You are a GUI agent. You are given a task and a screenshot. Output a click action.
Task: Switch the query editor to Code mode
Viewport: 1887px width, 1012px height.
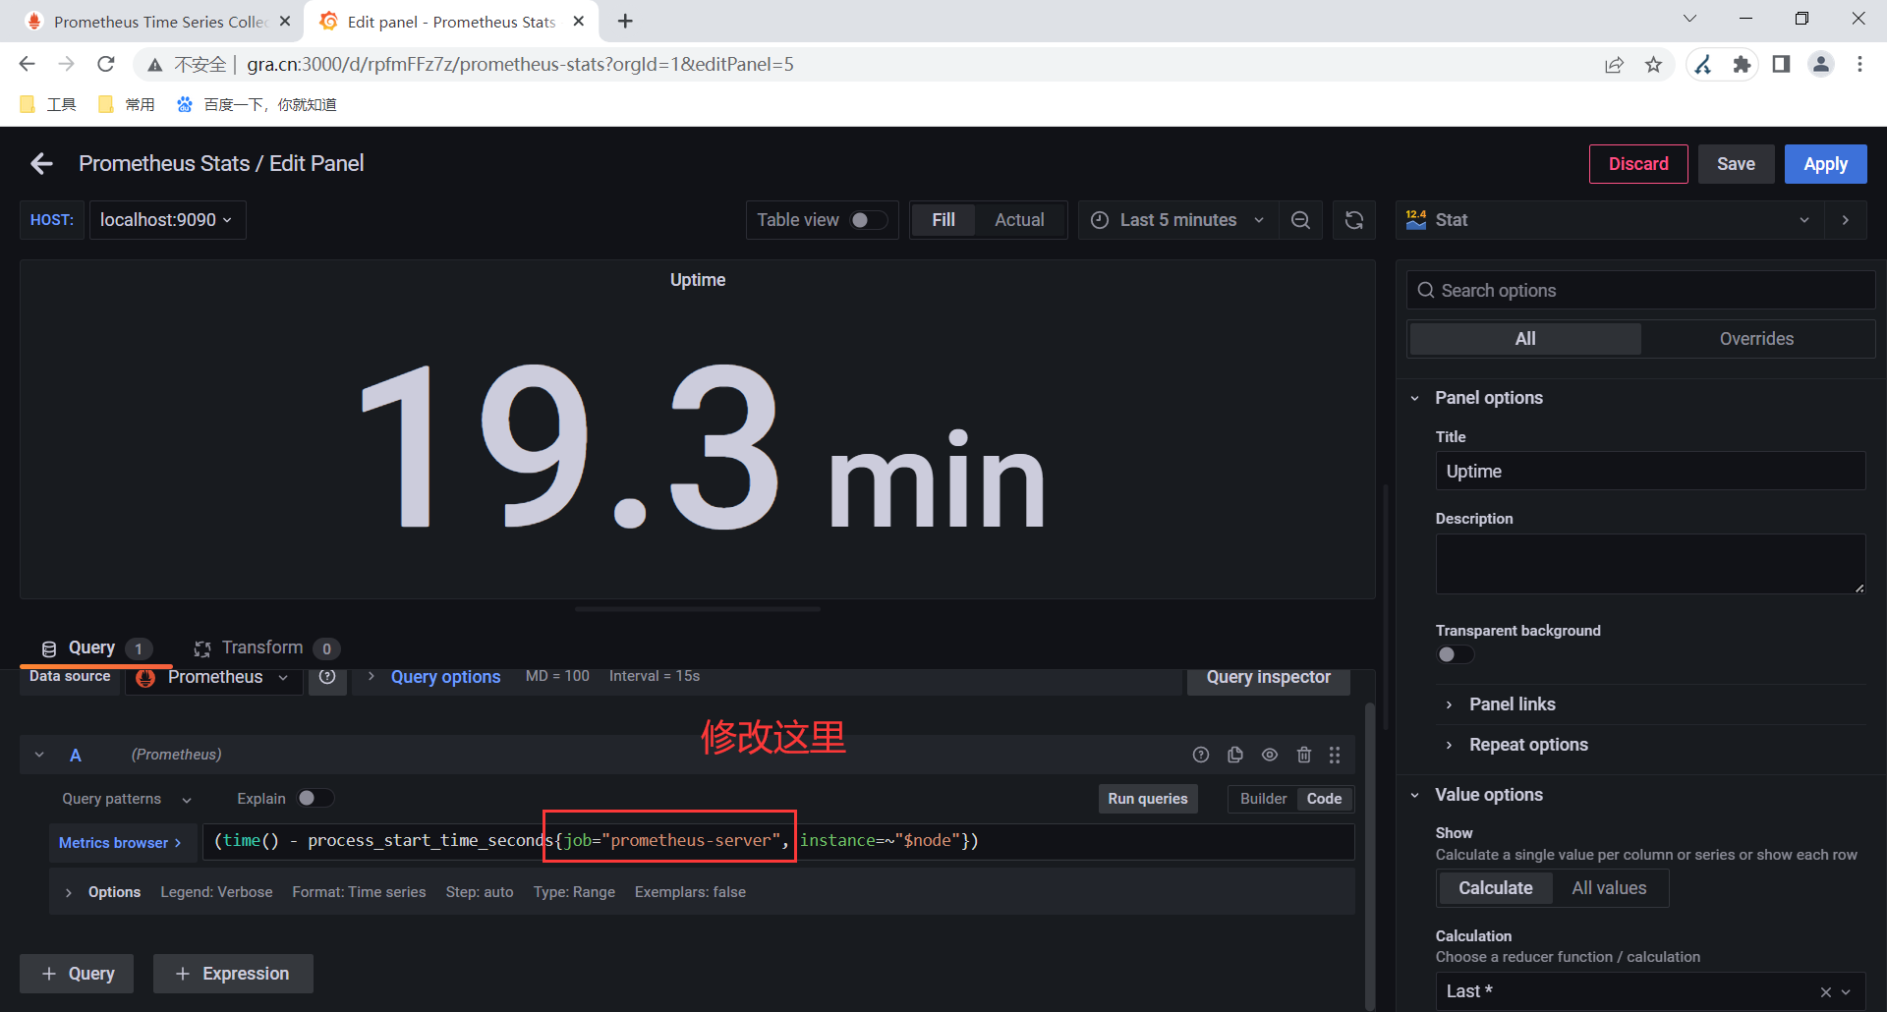(1324, 799)
